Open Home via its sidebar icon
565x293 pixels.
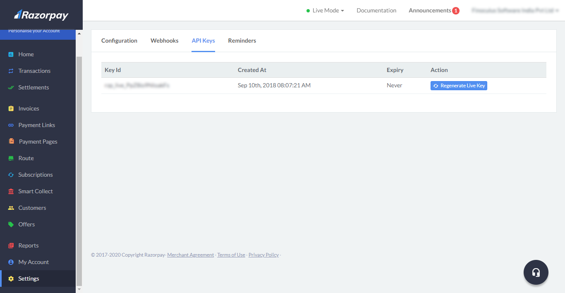tap(11, 54)
